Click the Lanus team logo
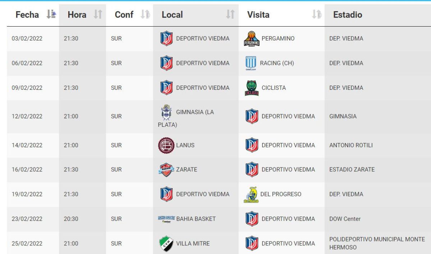Image resolution: width=431 pixels, height=254 pixels. click(166, 146)
